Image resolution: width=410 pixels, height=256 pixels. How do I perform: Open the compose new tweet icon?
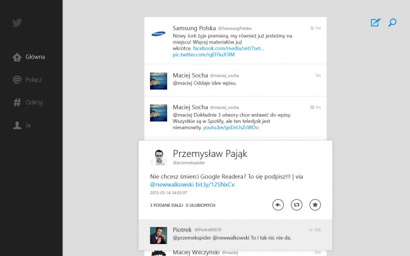[375, 23]
